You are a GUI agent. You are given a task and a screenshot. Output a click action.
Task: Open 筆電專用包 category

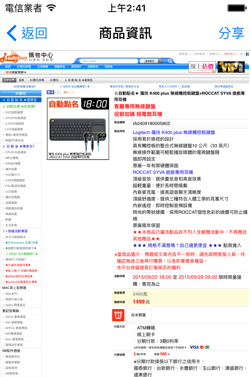click(13, 357)
